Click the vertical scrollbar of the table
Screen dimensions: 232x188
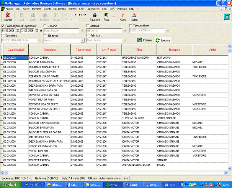pos(230,107)
